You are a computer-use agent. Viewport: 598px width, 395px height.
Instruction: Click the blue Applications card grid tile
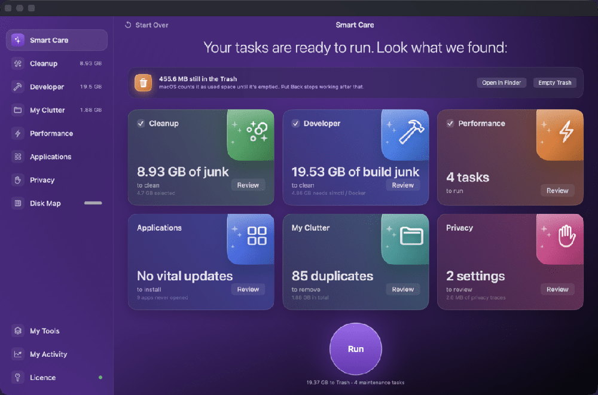point(251,239)
